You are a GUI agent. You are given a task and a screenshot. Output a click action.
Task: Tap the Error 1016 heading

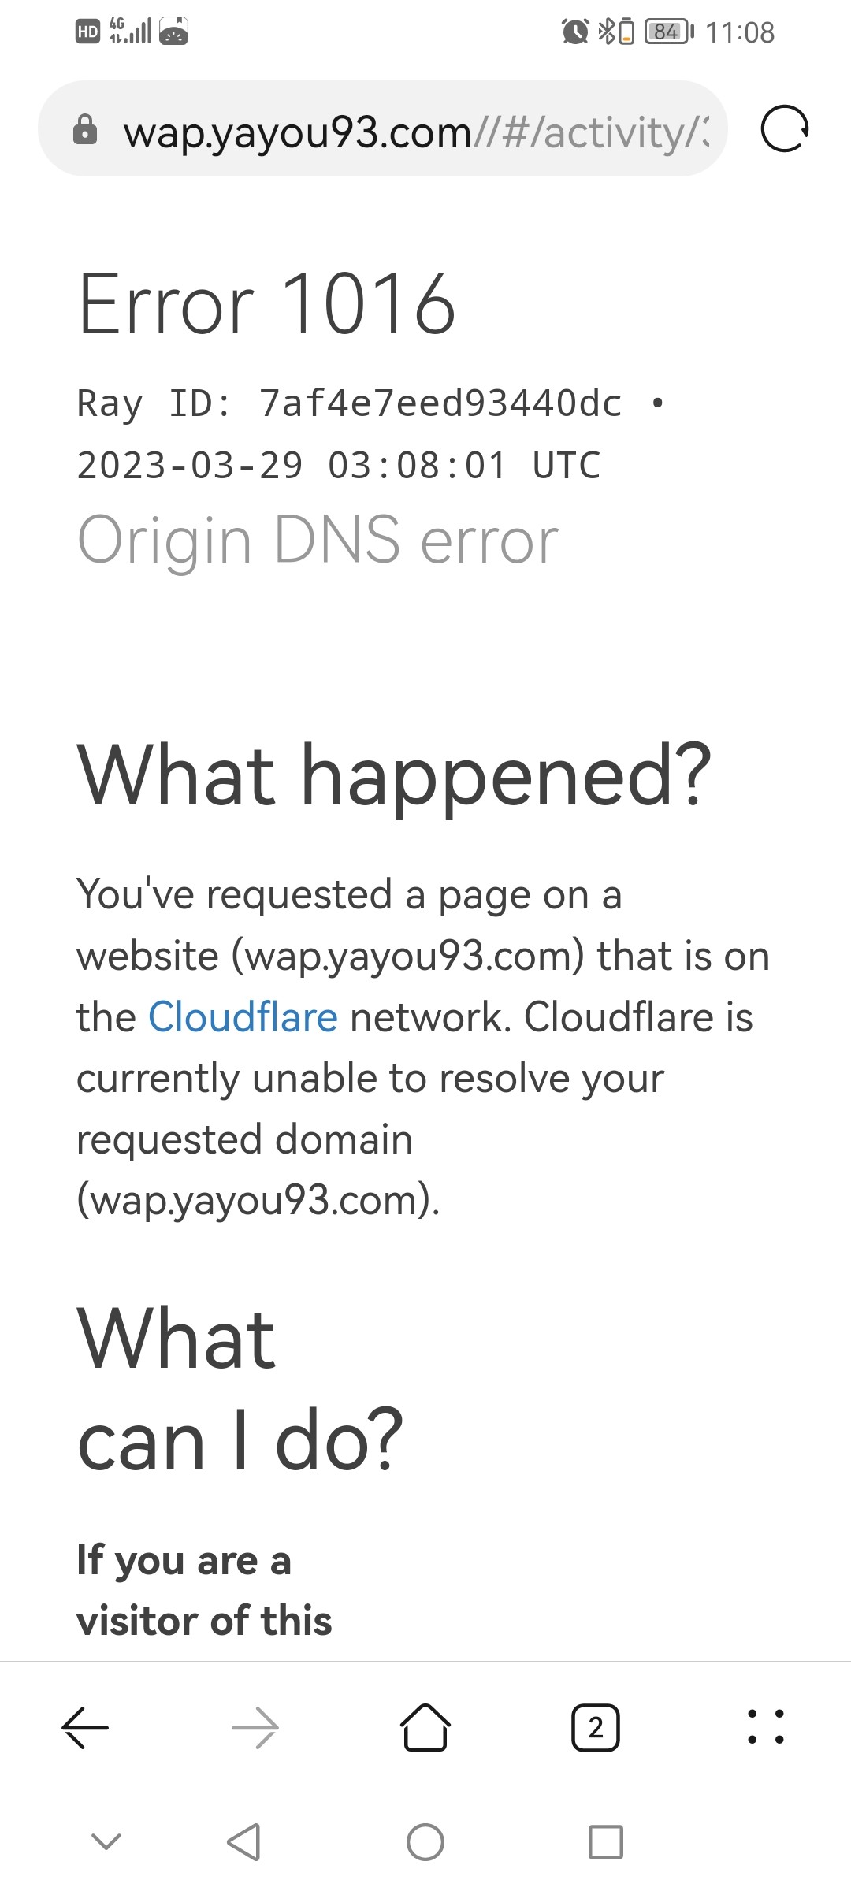pyautogui.click(x=267, y=304)
